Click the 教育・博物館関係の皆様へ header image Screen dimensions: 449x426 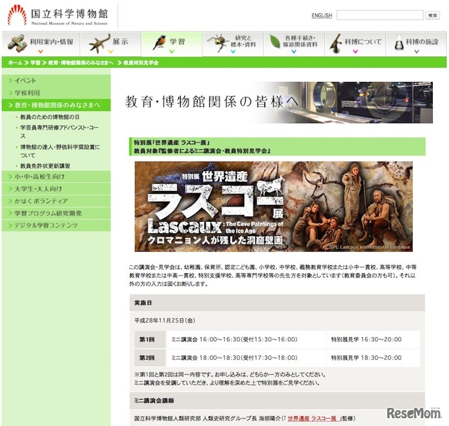click(278, 103)
